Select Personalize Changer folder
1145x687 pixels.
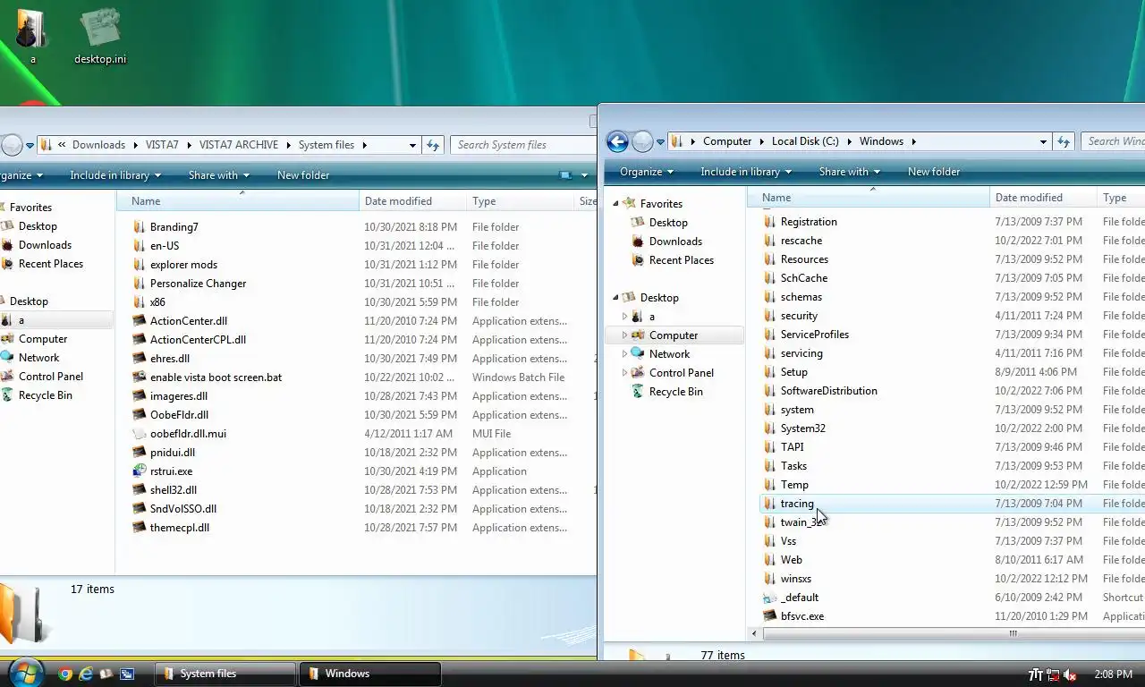[198, 284]
